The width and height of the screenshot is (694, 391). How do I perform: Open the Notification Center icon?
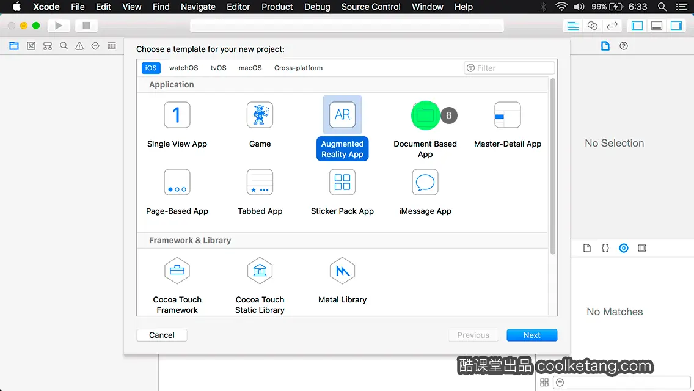(x=682, y=7)
